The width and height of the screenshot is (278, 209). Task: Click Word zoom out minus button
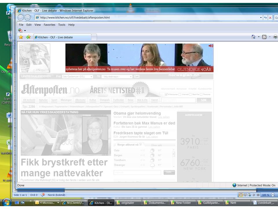tap(273, 195)
